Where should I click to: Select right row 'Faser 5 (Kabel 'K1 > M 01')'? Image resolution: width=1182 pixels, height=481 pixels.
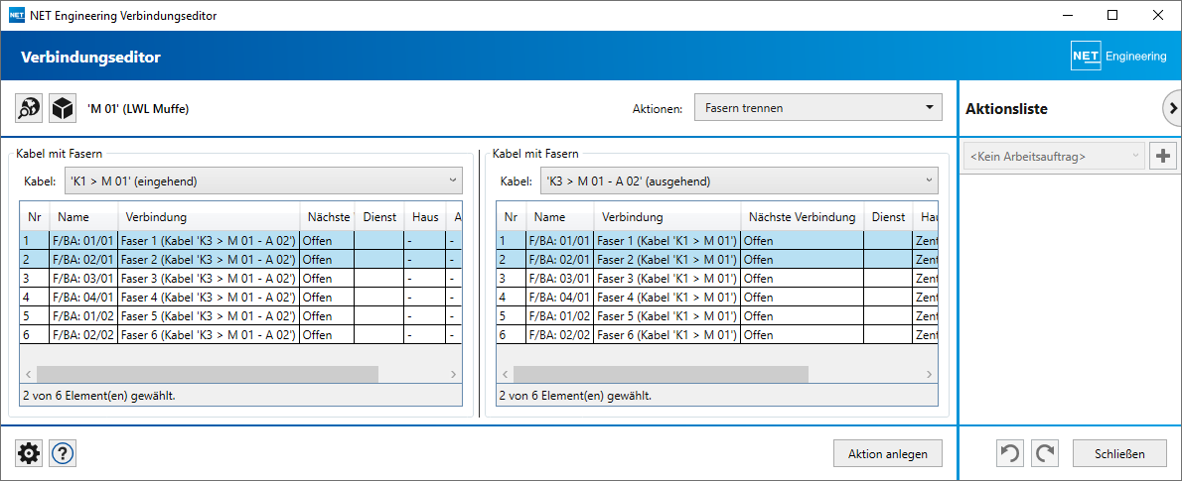tap(717, 315)
